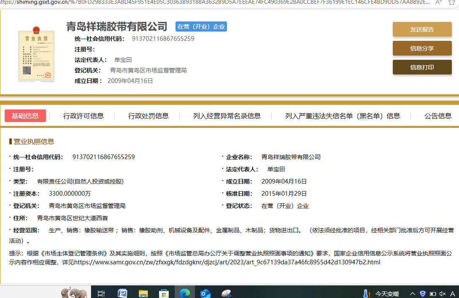The height and width of the screenshot is (298, 459).
Task: Launch Microsoft Store from the taskbar
Action: pyautogui.click(x=164, y=293)
